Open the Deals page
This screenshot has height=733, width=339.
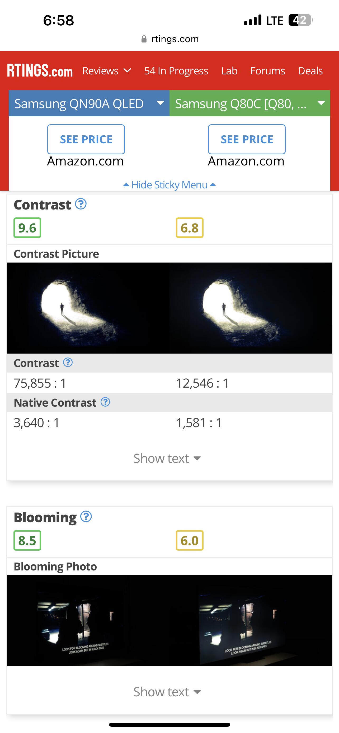point(310,70)
